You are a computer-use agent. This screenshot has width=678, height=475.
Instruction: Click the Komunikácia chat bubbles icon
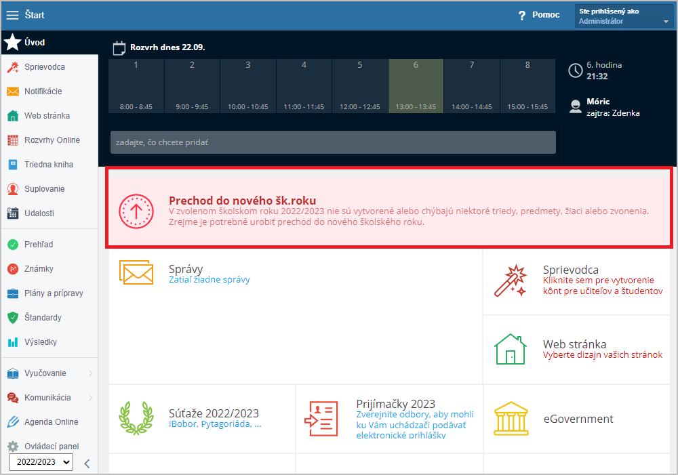click(13, 398)
